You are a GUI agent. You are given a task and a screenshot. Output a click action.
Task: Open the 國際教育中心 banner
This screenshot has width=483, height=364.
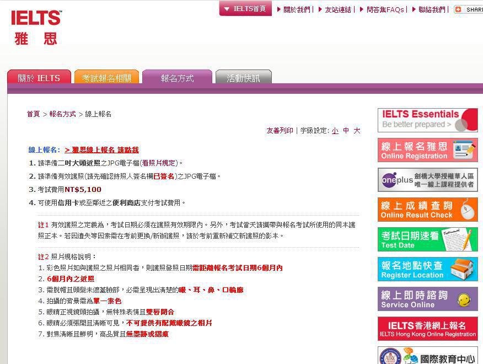point(427,355)
